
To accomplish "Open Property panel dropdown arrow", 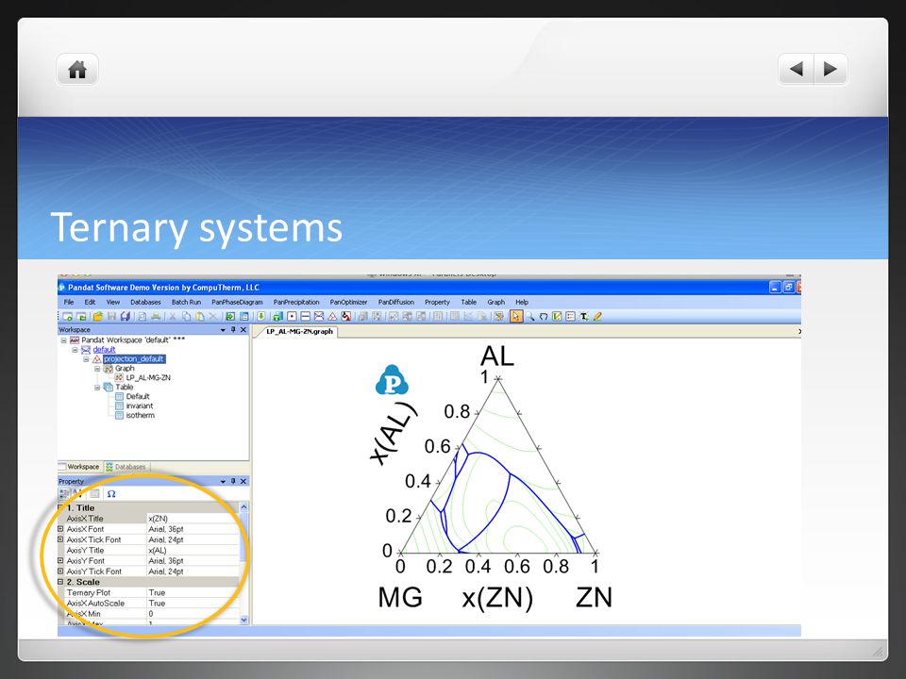I will [x=223, y=482].
